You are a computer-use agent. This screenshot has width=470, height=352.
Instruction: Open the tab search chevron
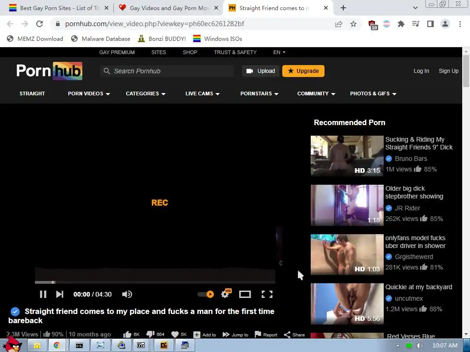point(415,8)
